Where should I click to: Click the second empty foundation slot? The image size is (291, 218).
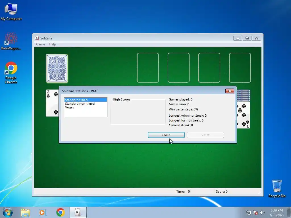[178, 68]
